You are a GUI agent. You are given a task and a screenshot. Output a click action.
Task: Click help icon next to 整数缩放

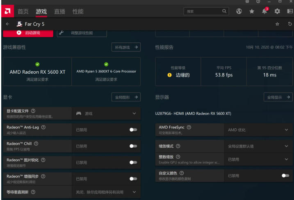pos(178,157)
